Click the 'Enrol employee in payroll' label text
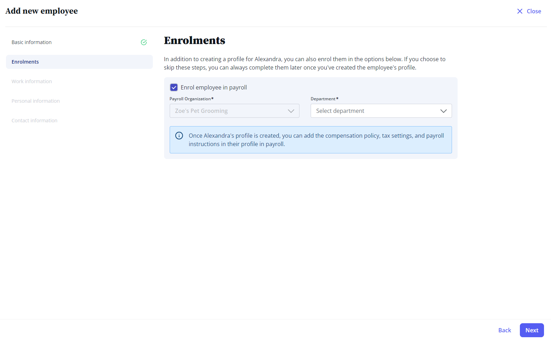 (214, 87)
